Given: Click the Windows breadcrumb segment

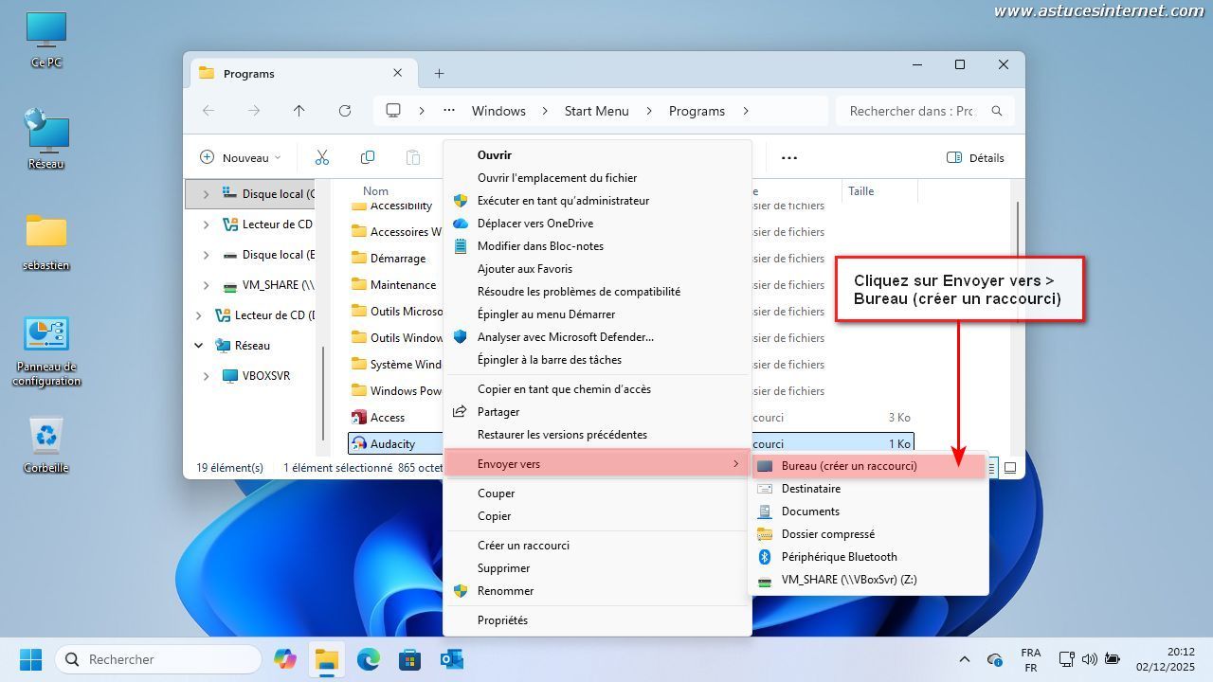Looking at the screenshot, I should [498, 111].
